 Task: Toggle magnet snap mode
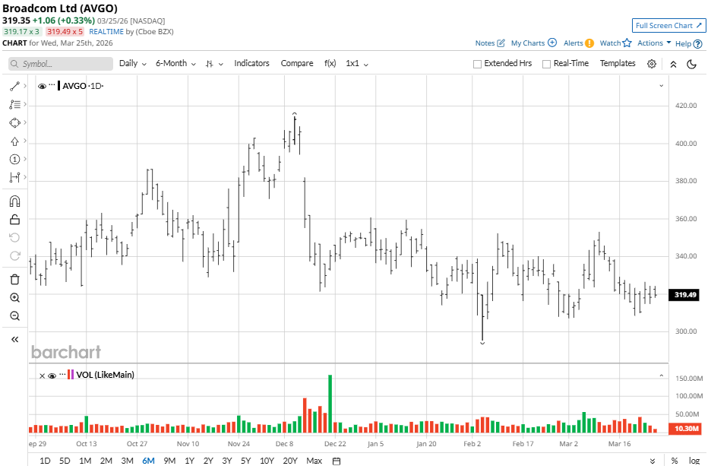pyautogui.click(x=14, y=201)
